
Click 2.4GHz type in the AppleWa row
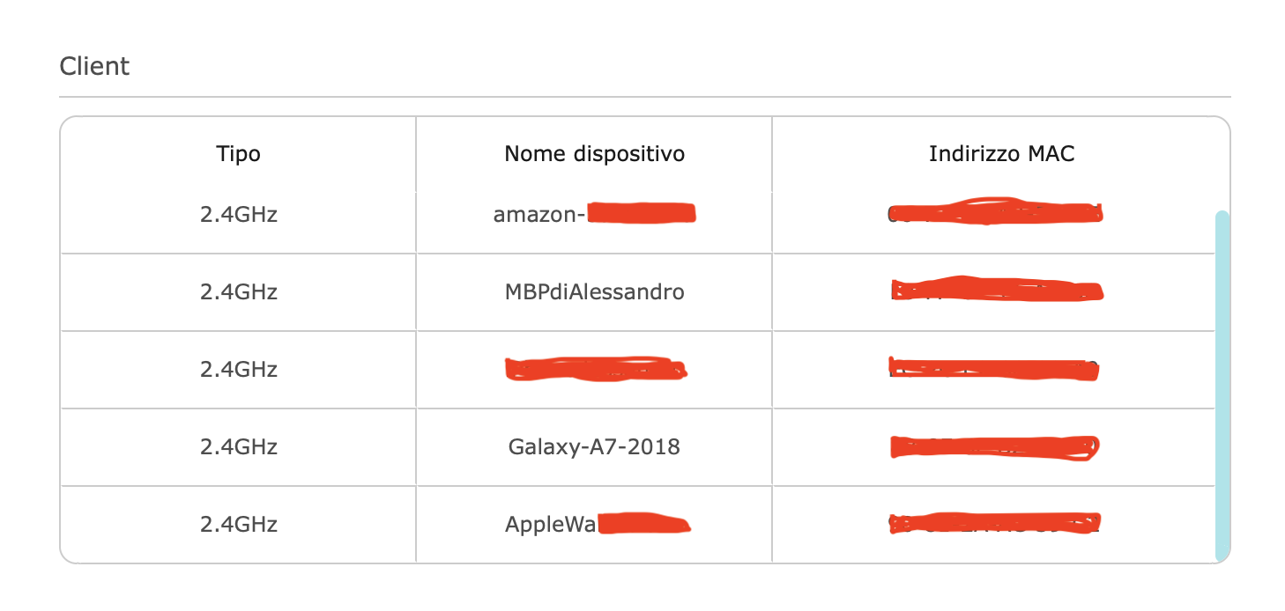[x=238, y=525]
